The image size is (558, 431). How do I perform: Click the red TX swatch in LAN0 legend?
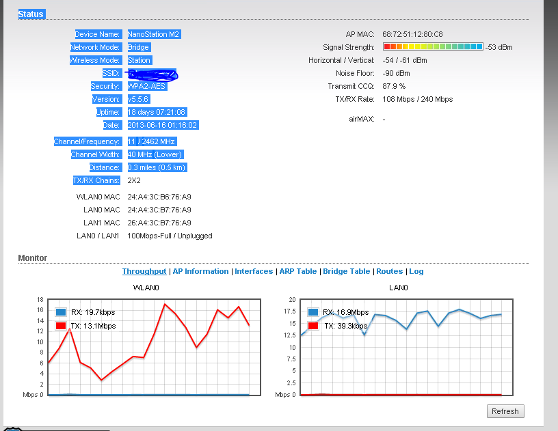313,326
